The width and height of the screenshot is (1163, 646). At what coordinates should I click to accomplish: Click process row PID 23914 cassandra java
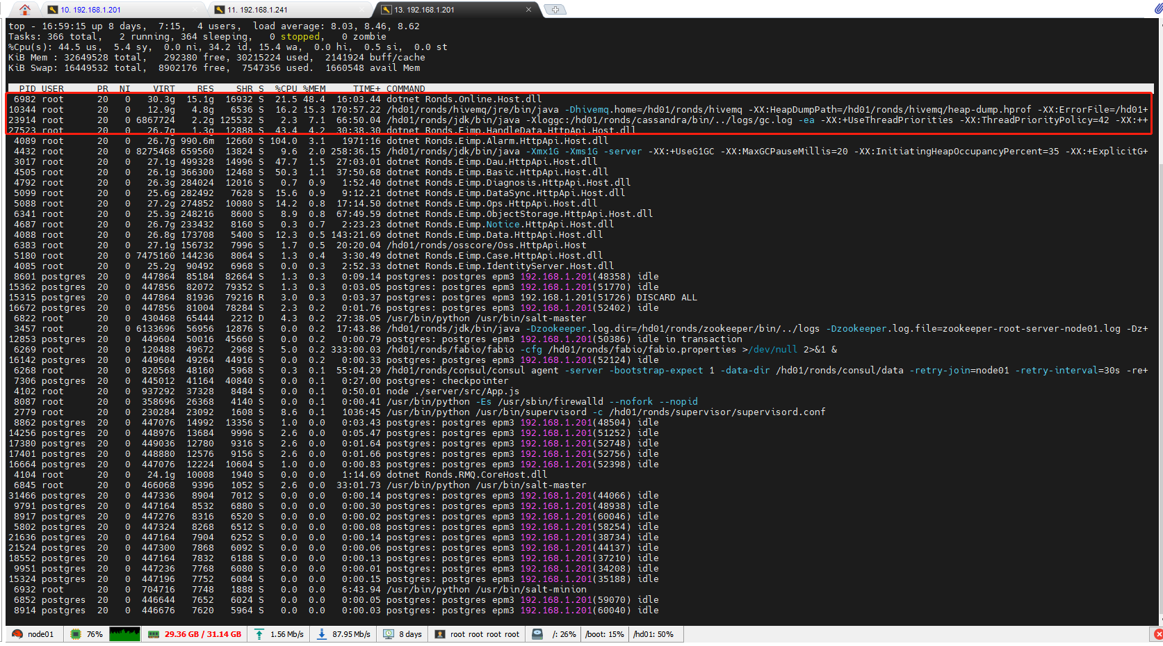[578, 120]
